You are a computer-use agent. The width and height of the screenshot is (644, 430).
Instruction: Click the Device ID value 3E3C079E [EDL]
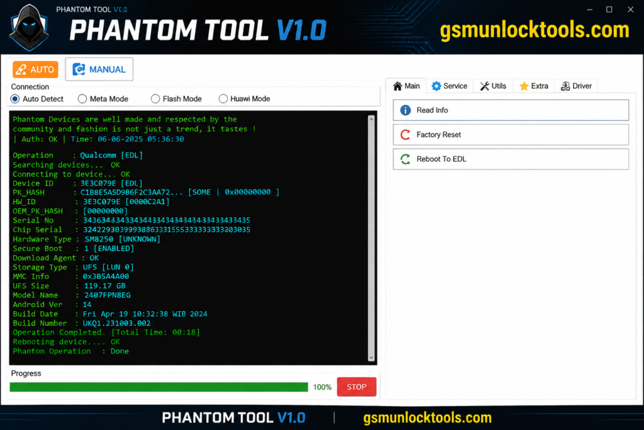(x=111, y=183)
